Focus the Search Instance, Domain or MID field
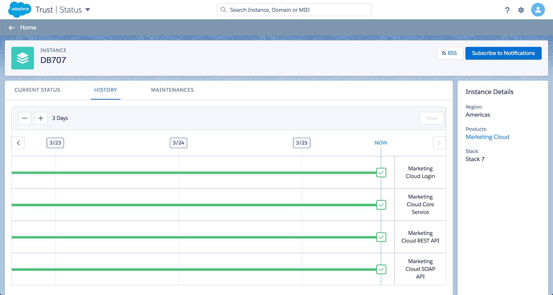553x295 pixels. [294, 10]
